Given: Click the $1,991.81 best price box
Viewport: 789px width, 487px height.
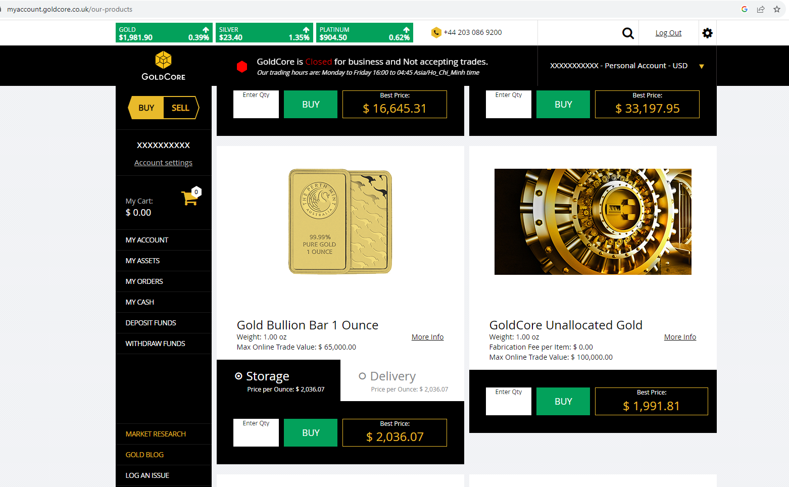Looking at the screenshot, I should click(x=652, y=402).
